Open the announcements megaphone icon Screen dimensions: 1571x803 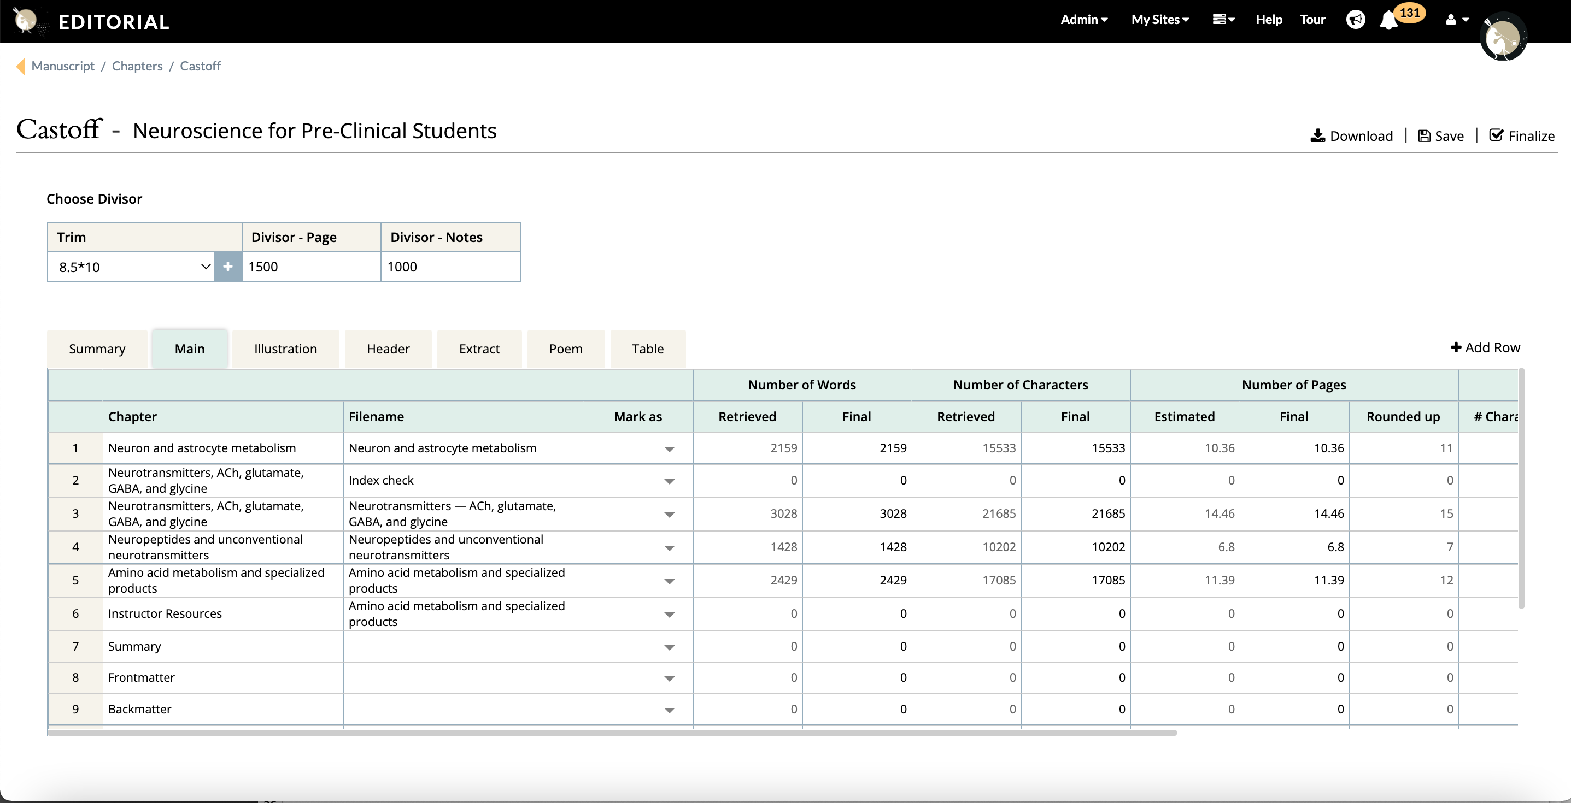point(1355,20)
